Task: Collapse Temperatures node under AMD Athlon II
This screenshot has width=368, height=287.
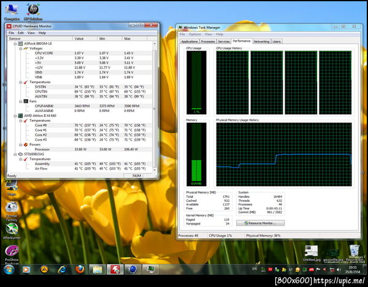Action: [x=20, y=121]
